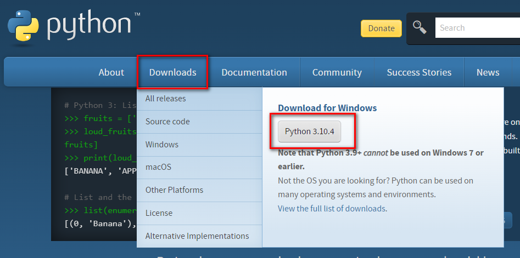Screen dimensions: 520x258
Task: Pick Windows from Downloads submenu
Action: coord(161,145)
